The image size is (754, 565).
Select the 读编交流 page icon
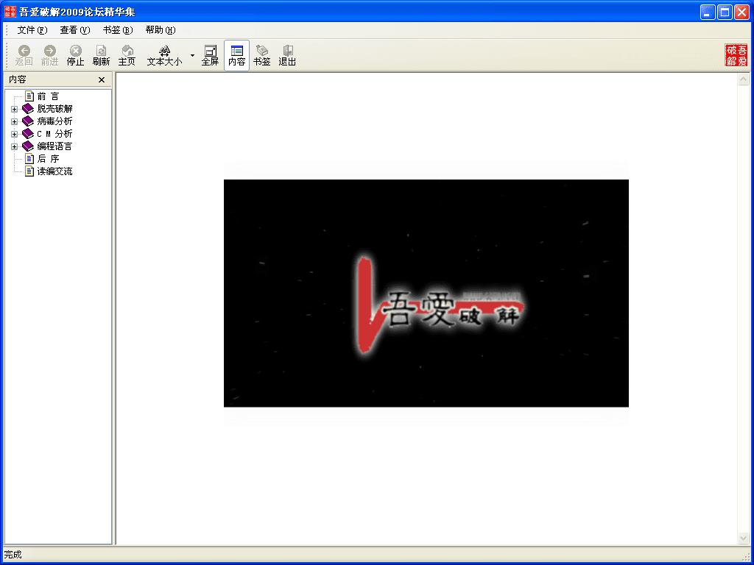click(29, 171)
